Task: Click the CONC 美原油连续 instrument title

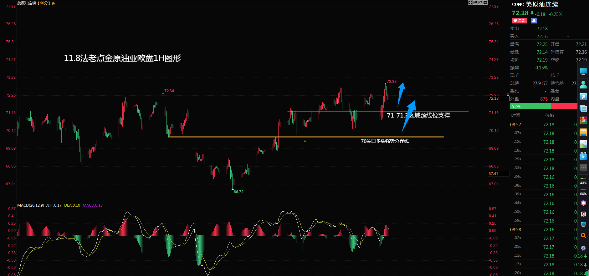Action: [535, 4]
